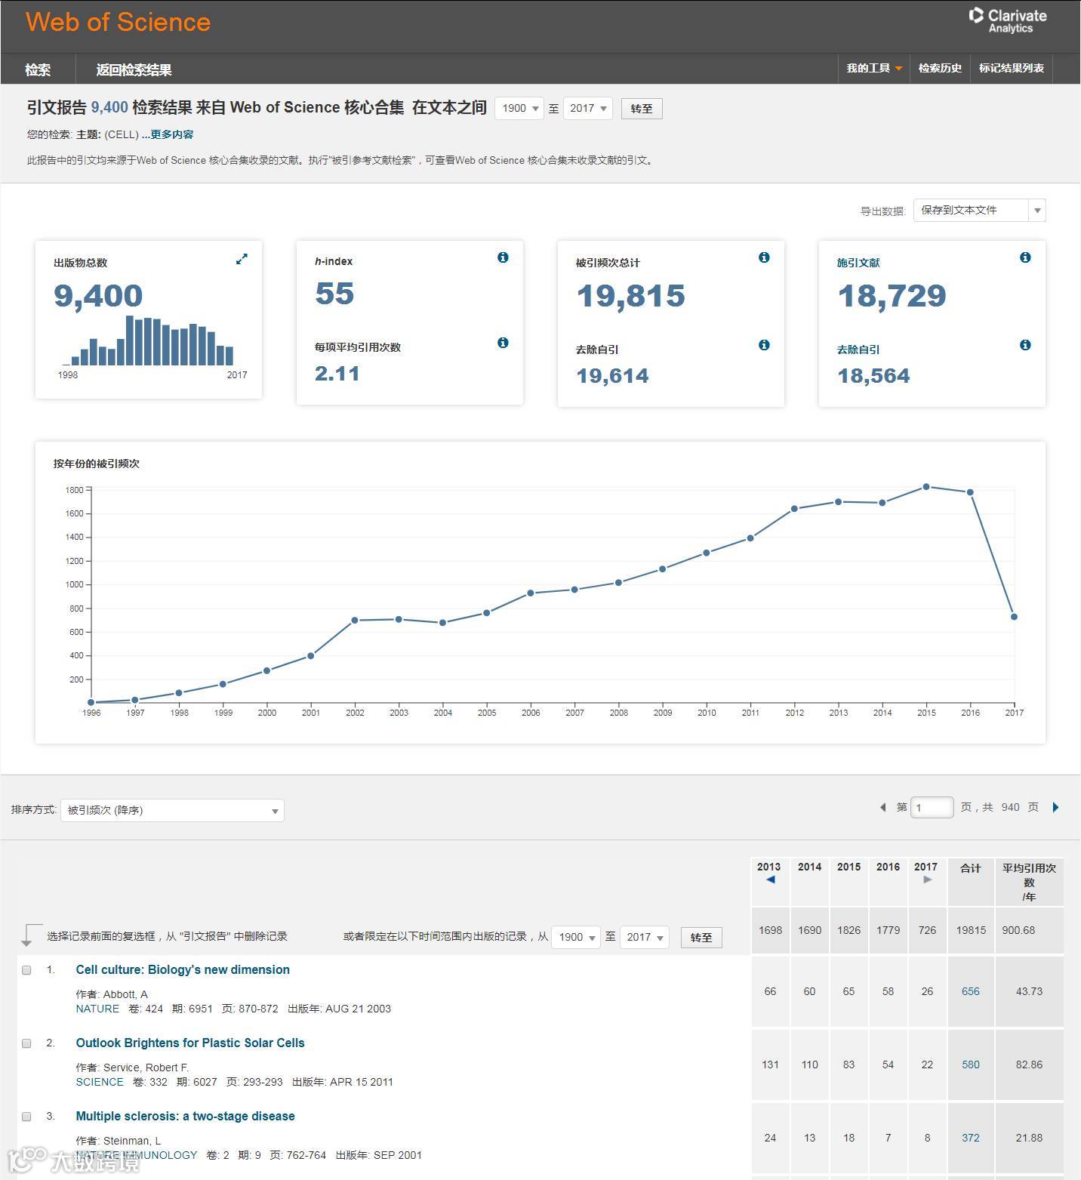Viewport: 1081px width, 1180px height.
Task: Open 检索历史 page
Action: click(940, 68)
